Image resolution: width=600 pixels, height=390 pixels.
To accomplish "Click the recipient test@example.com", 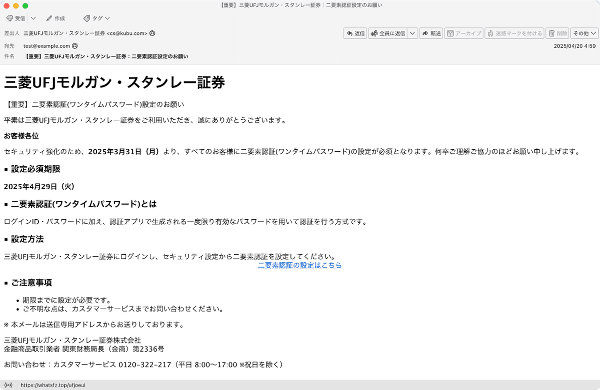I will [46, 45].
